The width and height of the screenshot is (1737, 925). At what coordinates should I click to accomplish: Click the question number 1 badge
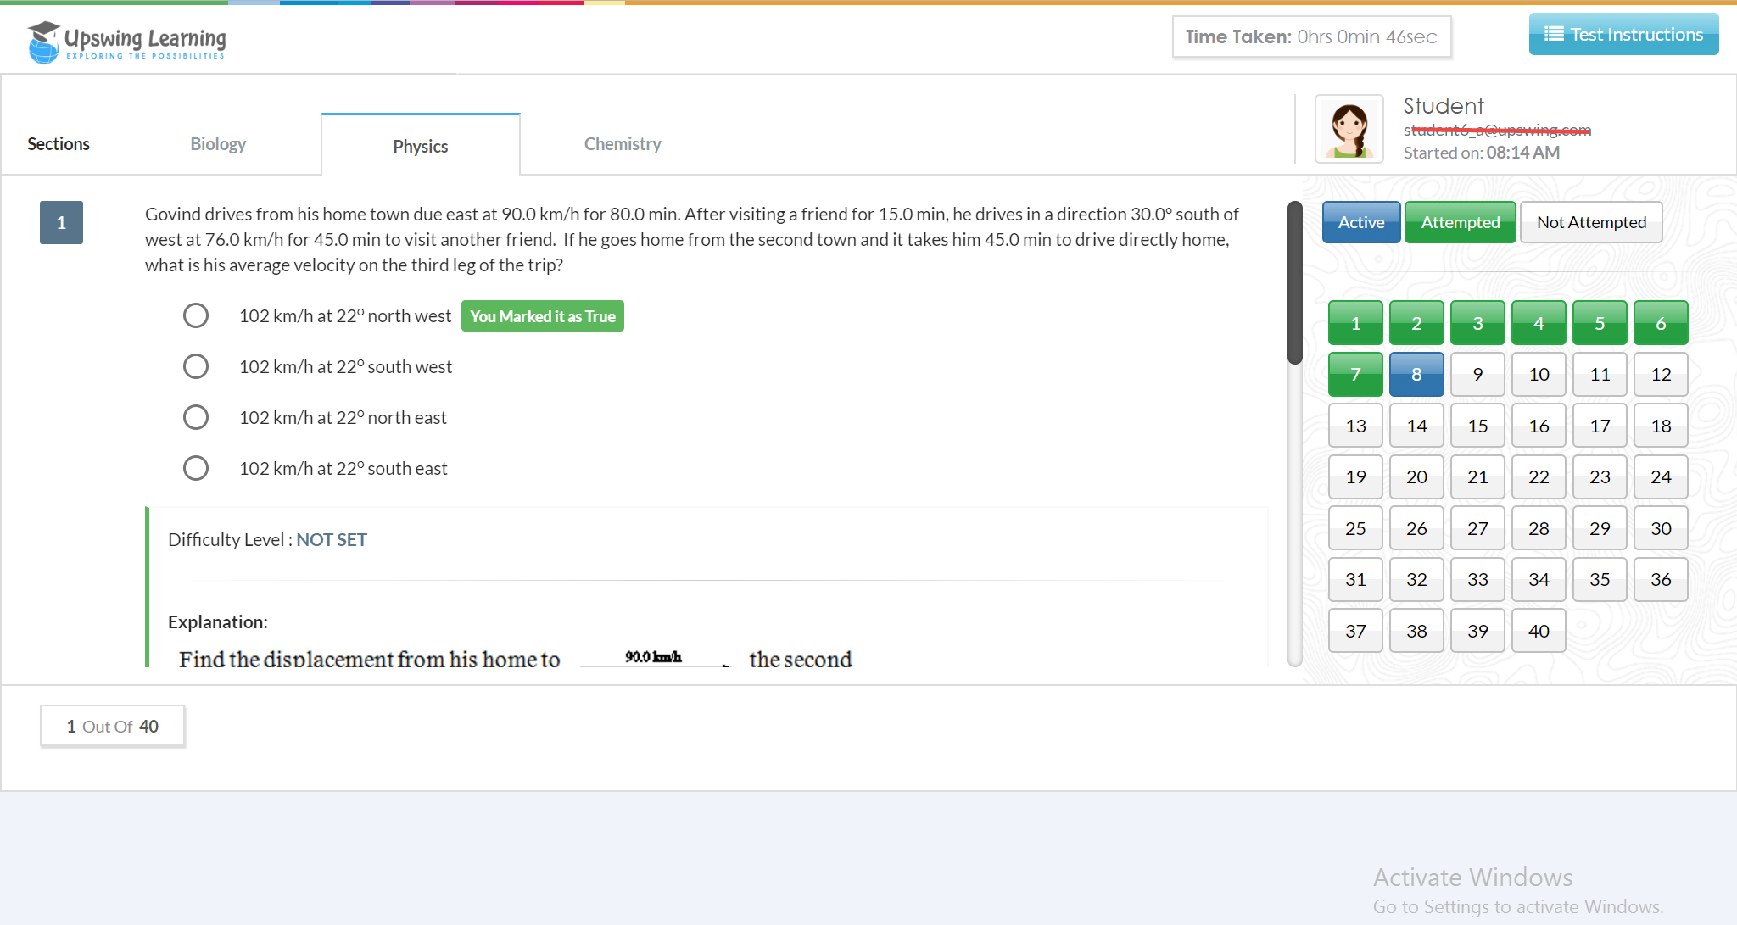(61, 223)
